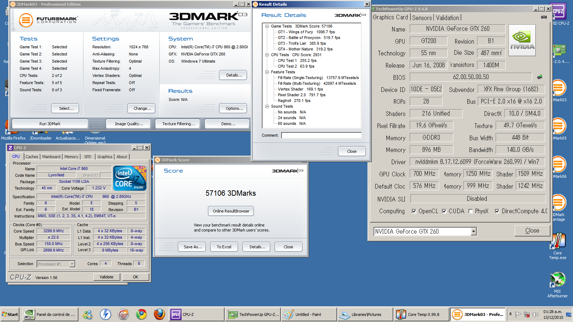Open Panel de control taskbar button
Viewport: 573px width, 322px height.
50,314
